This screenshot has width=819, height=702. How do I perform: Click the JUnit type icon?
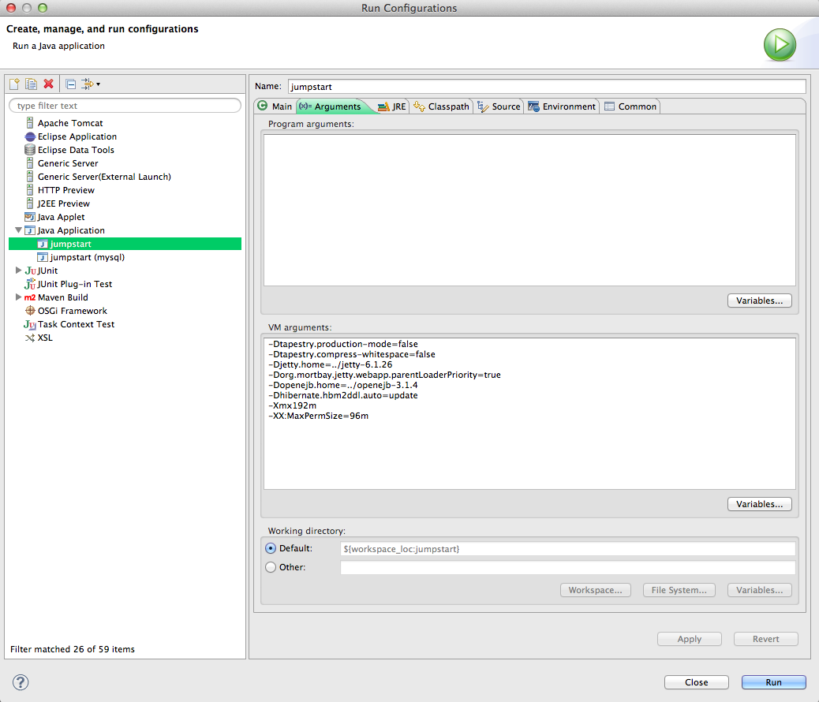coord(30,271)
